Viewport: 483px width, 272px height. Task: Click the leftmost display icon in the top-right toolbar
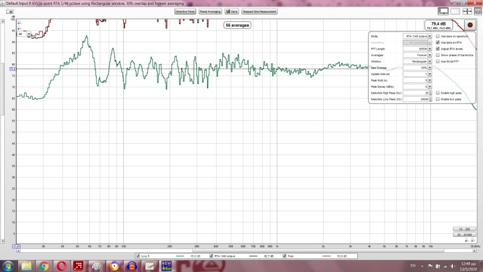pyautogui.click(x=443, y=11)
